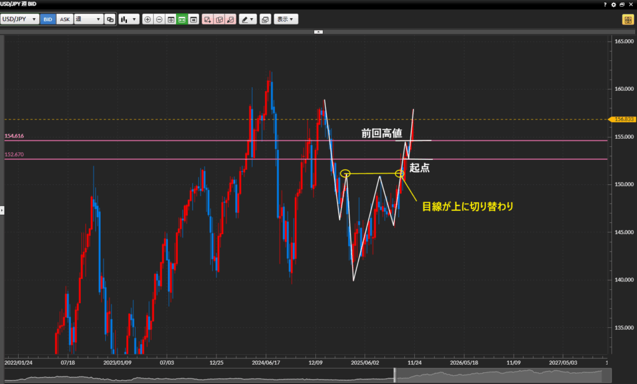Click the 156.833 current price label

point(623,119)
